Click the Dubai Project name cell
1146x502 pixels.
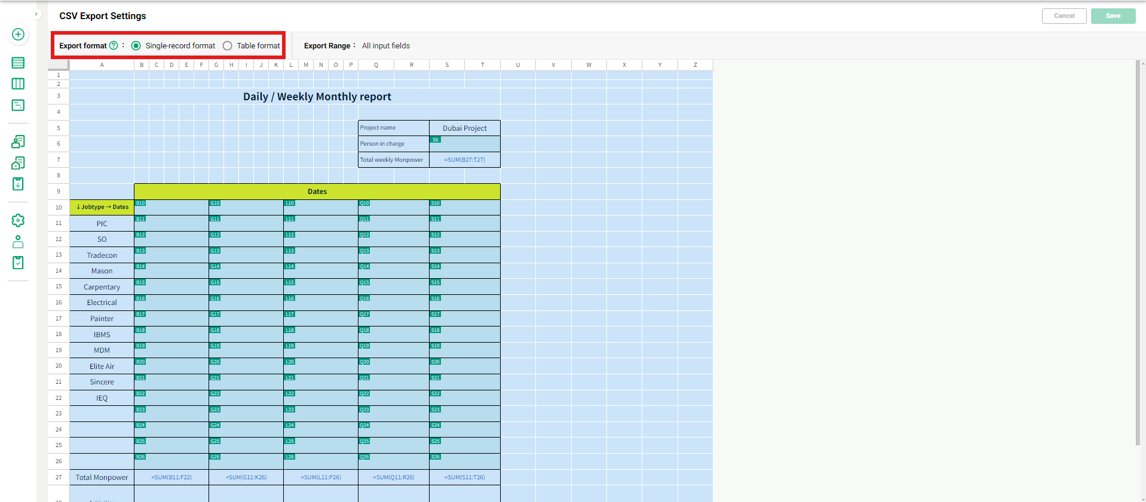click(x=464, y=128)
